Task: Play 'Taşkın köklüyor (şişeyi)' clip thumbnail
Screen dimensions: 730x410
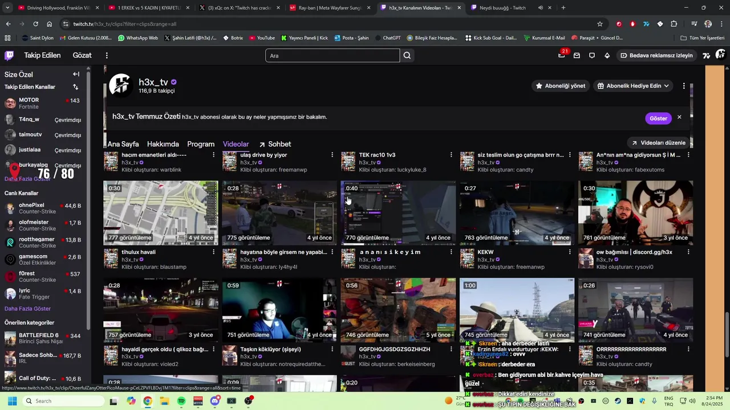Action: 279,310
